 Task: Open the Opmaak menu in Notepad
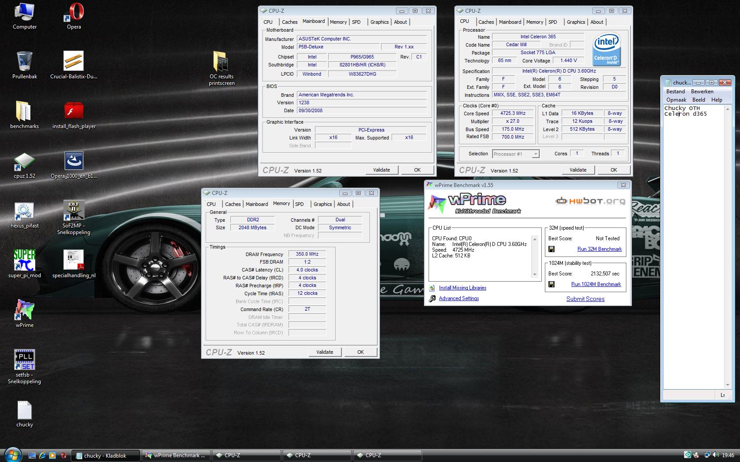click(x=676, y=100)
